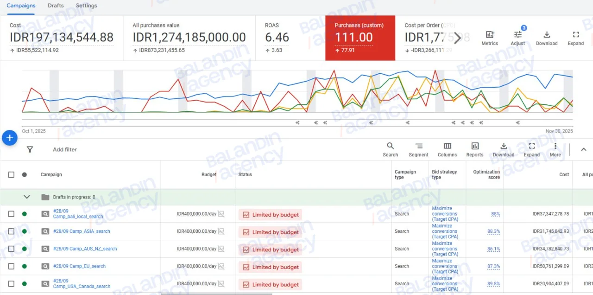Check the box for Camp_bali_local_search
The width and height of the screenshot is (593, 295).
[11, 214]
